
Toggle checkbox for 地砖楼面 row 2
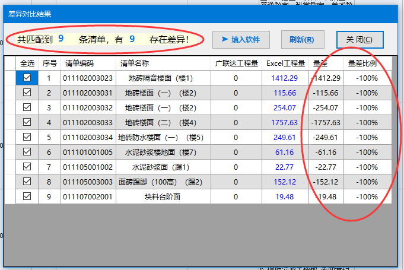[27, 93]
